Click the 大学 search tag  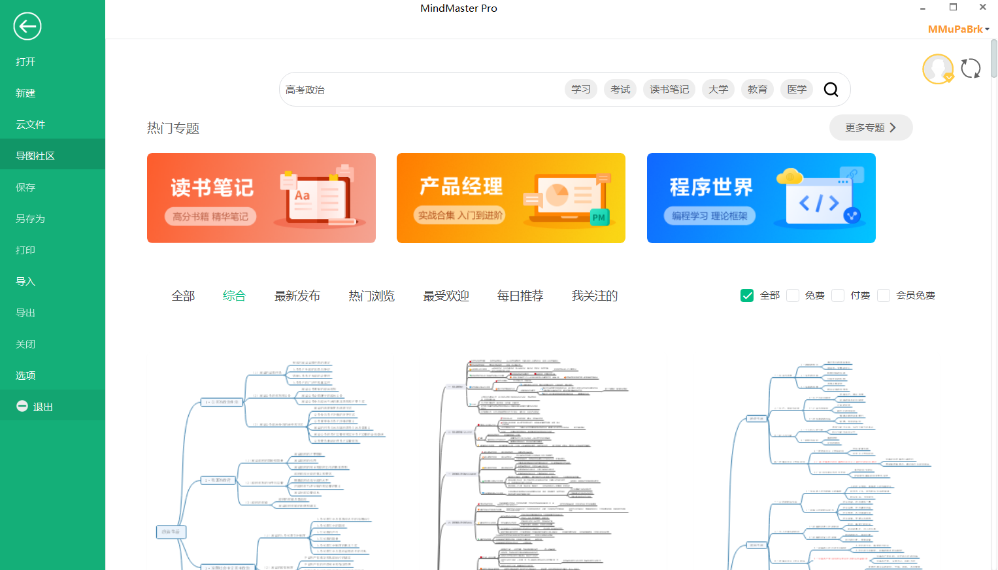click(718, 90)
